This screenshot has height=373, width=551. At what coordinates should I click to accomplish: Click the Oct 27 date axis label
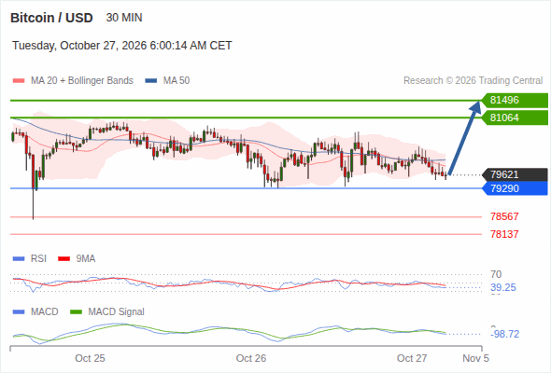[x=412, y=358]
